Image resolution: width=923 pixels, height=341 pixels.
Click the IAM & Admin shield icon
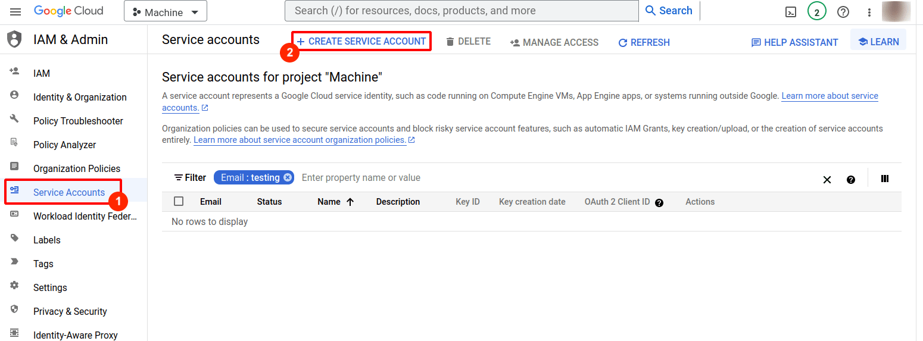pyautogui.click(x=14, y=39)
